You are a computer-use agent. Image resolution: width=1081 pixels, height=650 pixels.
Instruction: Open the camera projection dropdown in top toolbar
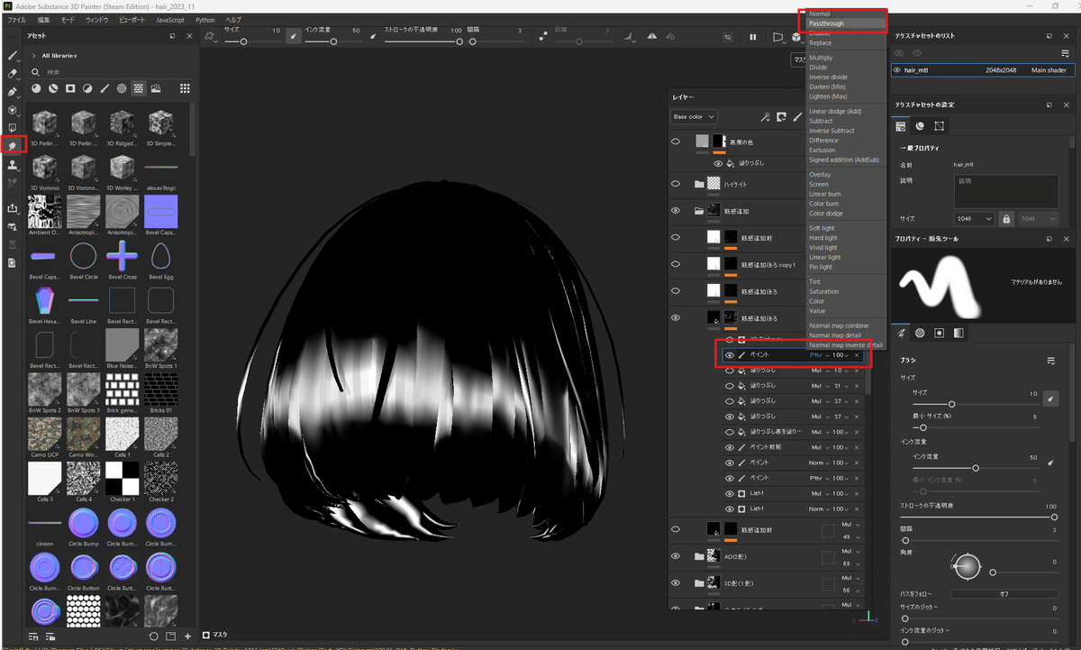pyautogui.click(x=778, y=37)
